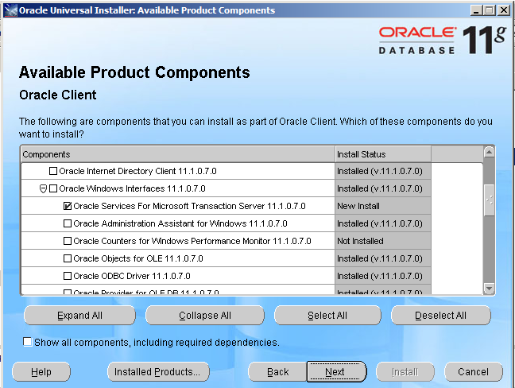Select Oracle Counters for Windows Performance Monitor label
The width and height of the screenshot is (515, 388).
[192, 241]
